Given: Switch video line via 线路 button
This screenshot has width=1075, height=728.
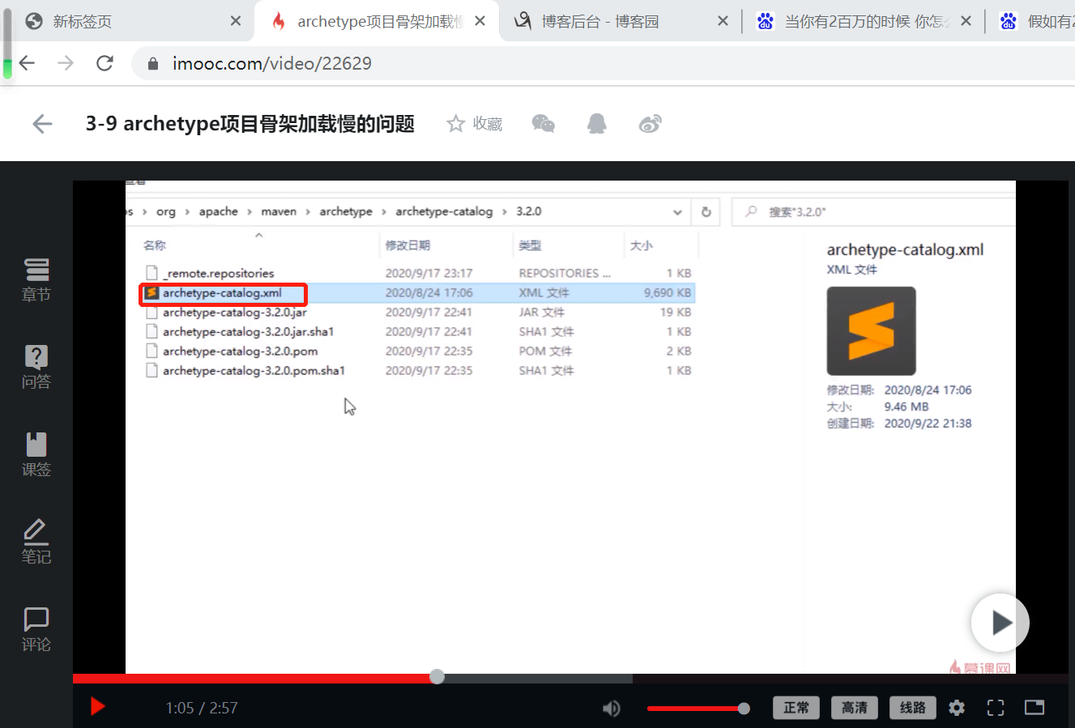Looking at the screenshot, I should [x=913, y=708].
